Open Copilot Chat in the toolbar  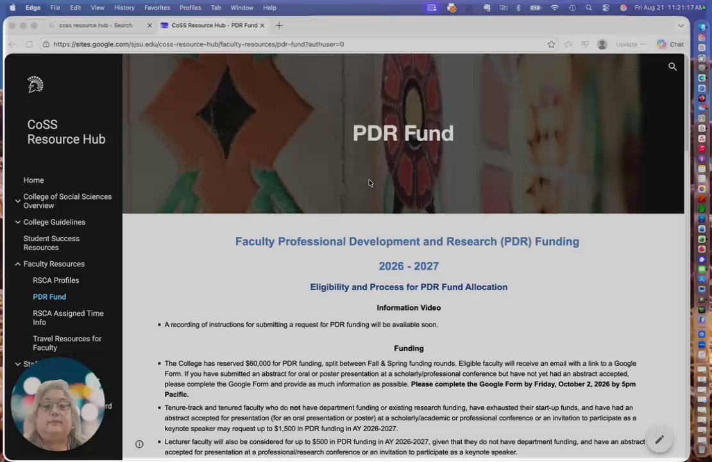(x=670, y=44)
